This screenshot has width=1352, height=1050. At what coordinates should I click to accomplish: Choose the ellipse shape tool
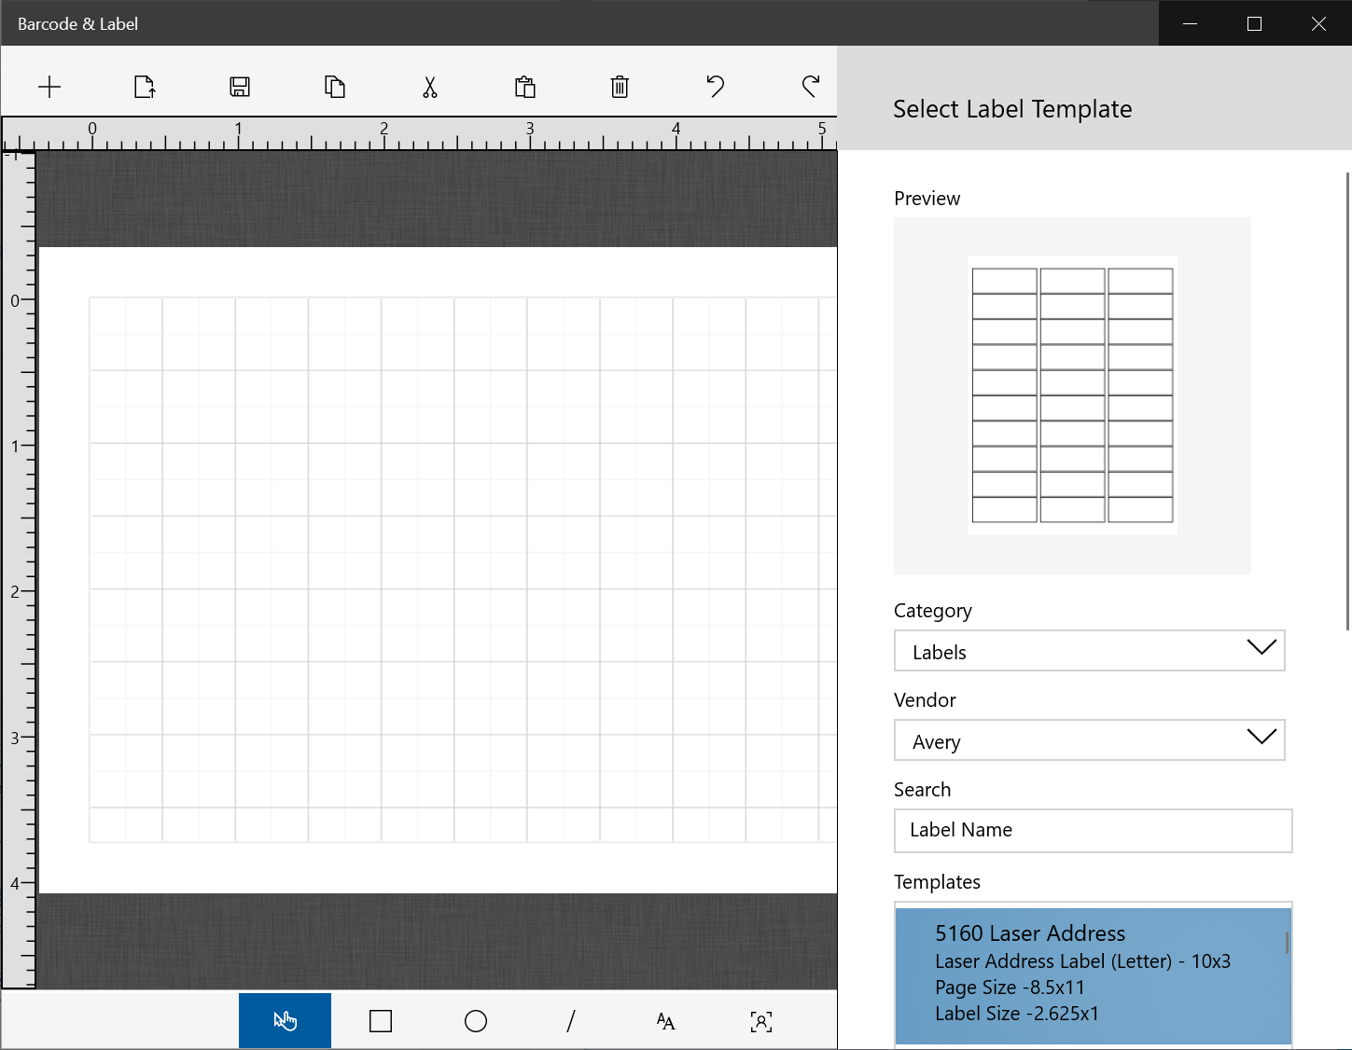coord(476,1021)
